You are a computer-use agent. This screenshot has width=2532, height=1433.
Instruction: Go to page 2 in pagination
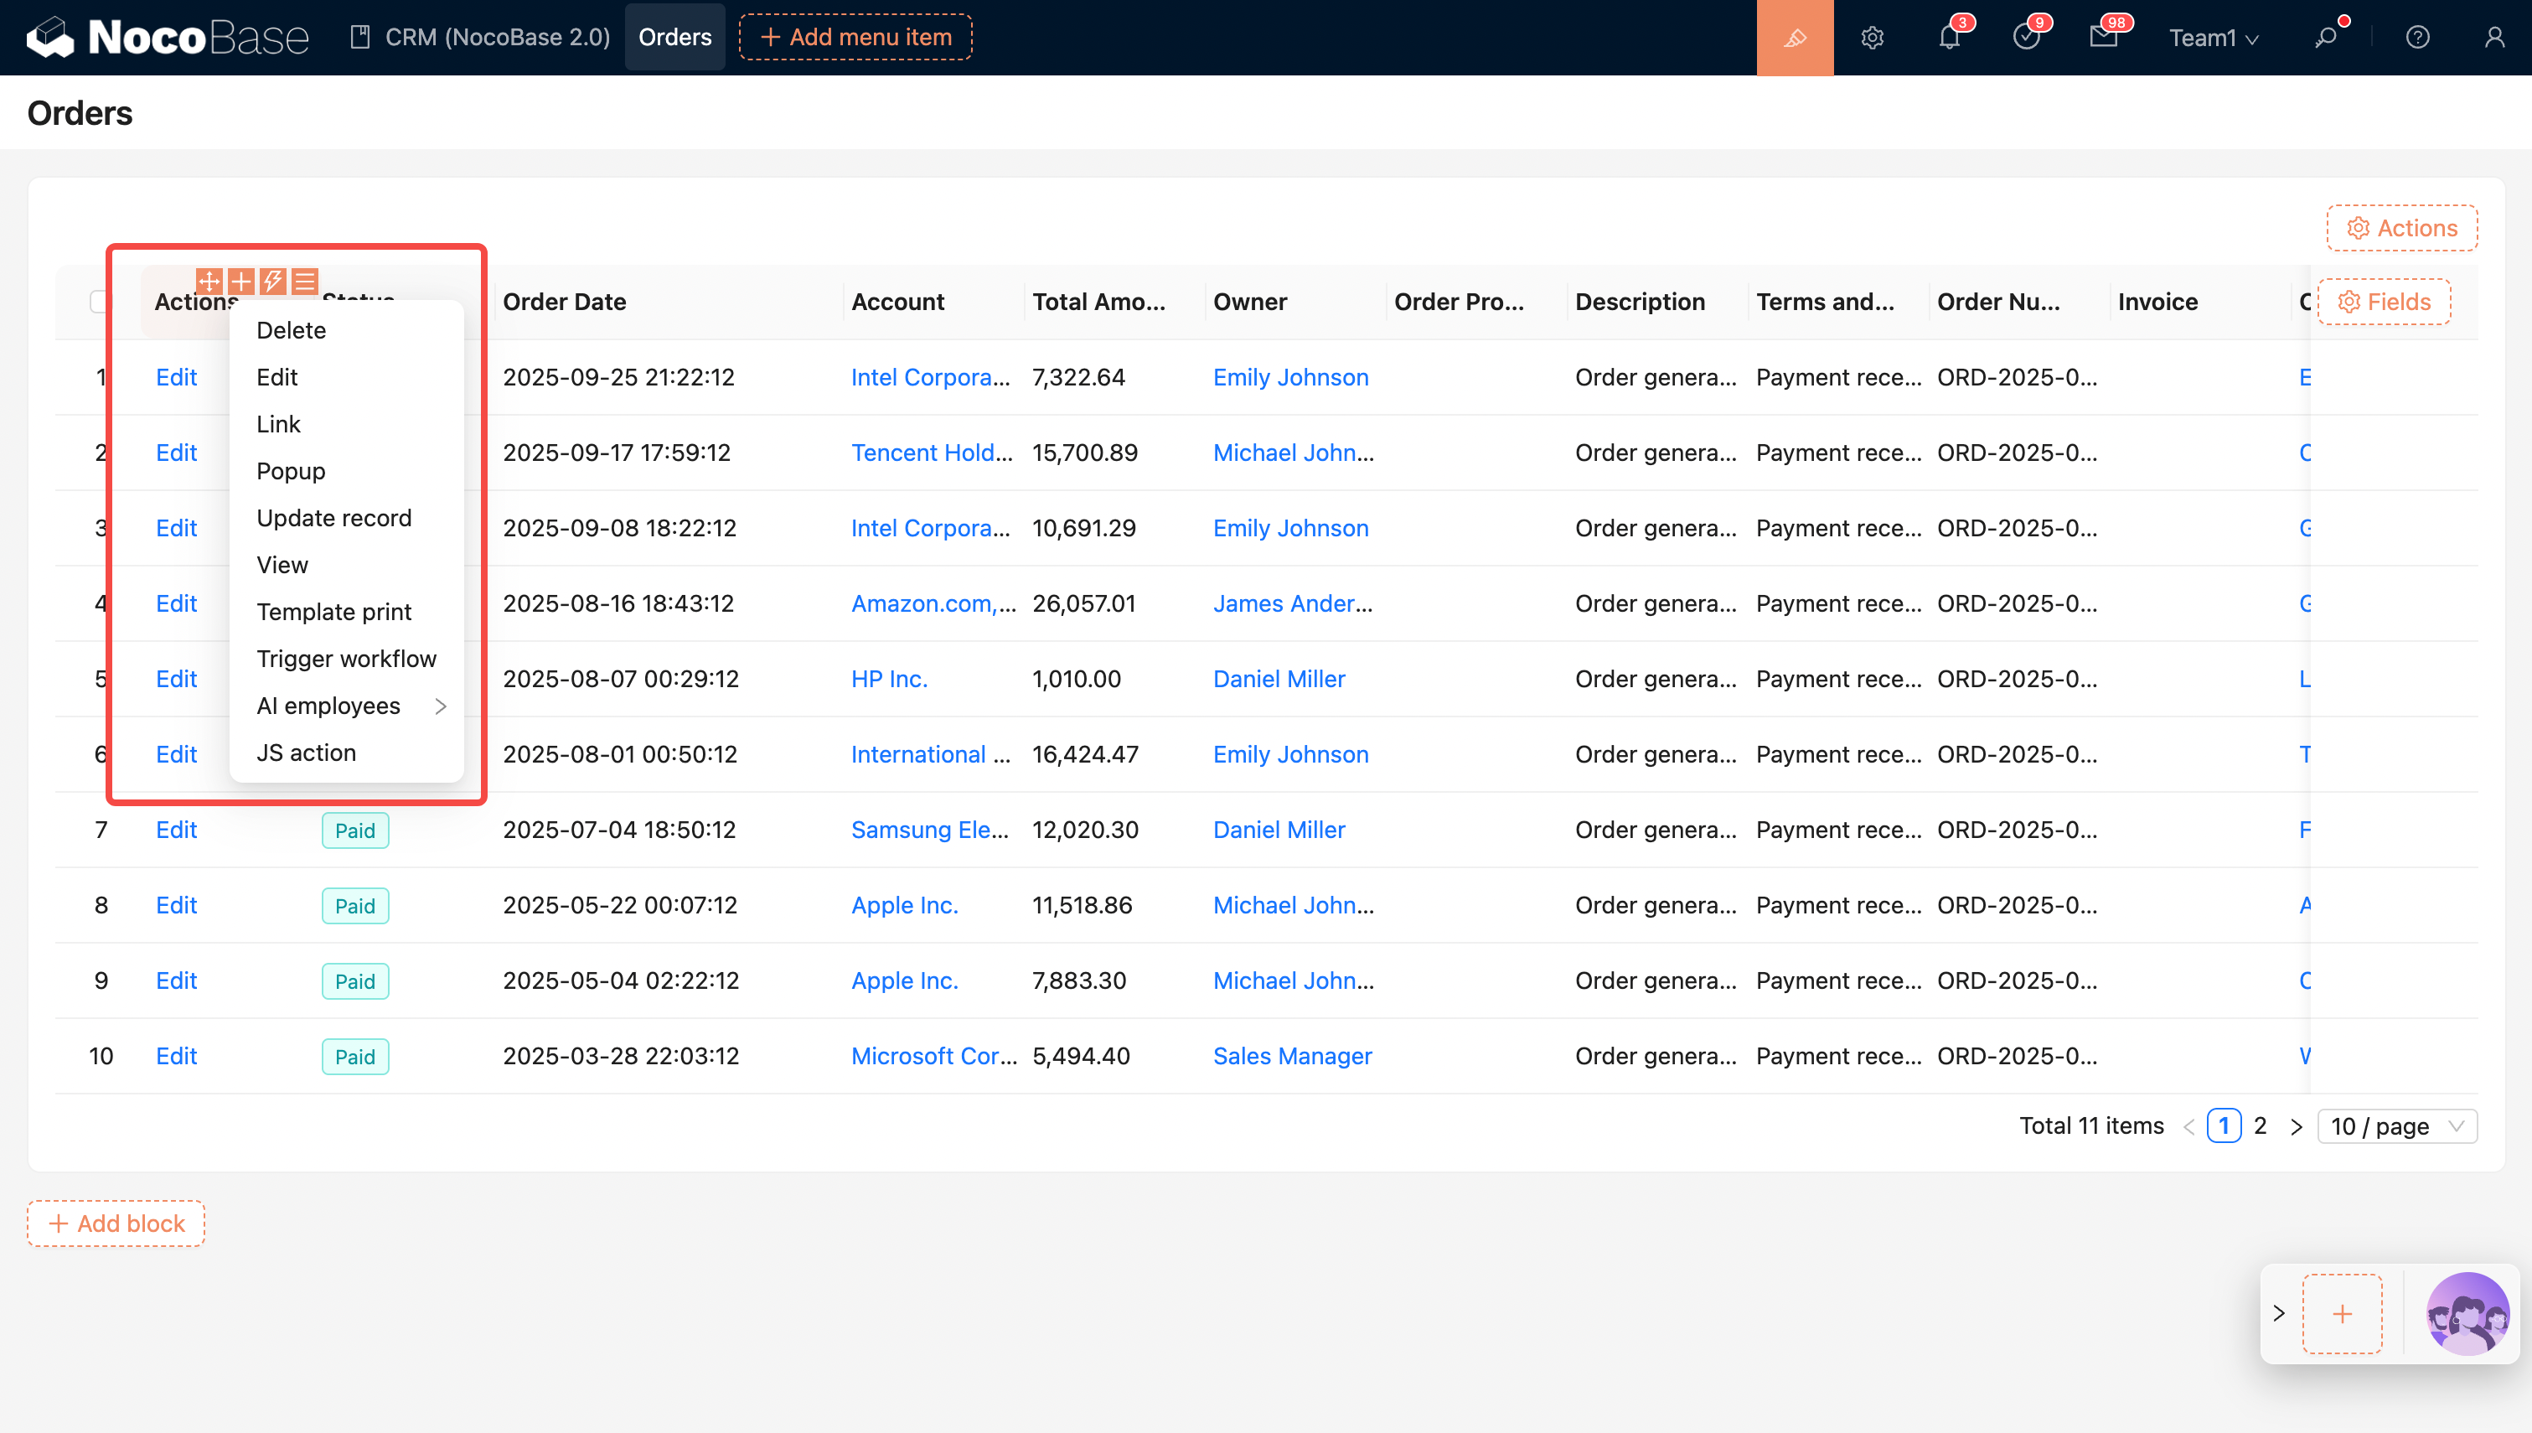2260,1126
